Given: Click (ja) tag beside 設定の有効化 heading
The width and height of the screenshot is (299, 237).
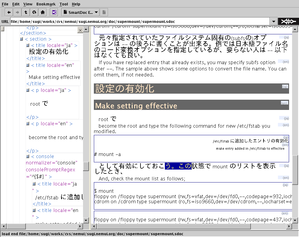Looking at the screenshot, I should (x=285, y=87).
